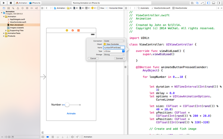
Task: Add new file with navigator plus button
Action: click(2, 137)
